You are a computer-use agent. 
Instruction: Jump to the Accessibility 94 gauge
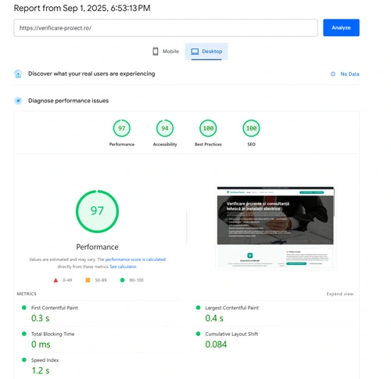tap(165, 128)
